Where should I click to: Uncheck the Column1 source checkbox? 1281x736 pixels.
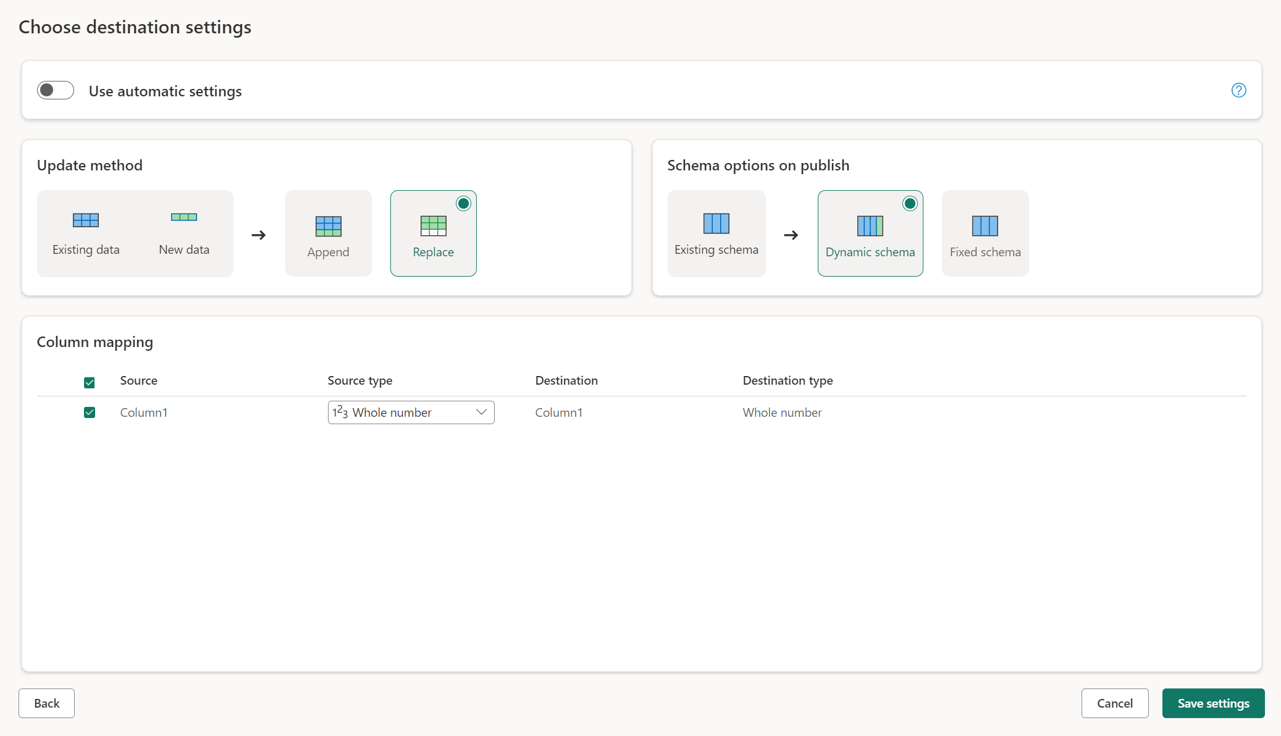point(89,411)
